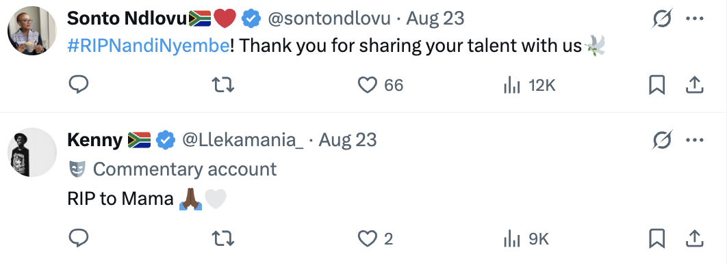
Task: Like Kenny's tweet with 2 likes
Action: click(376, 238)
